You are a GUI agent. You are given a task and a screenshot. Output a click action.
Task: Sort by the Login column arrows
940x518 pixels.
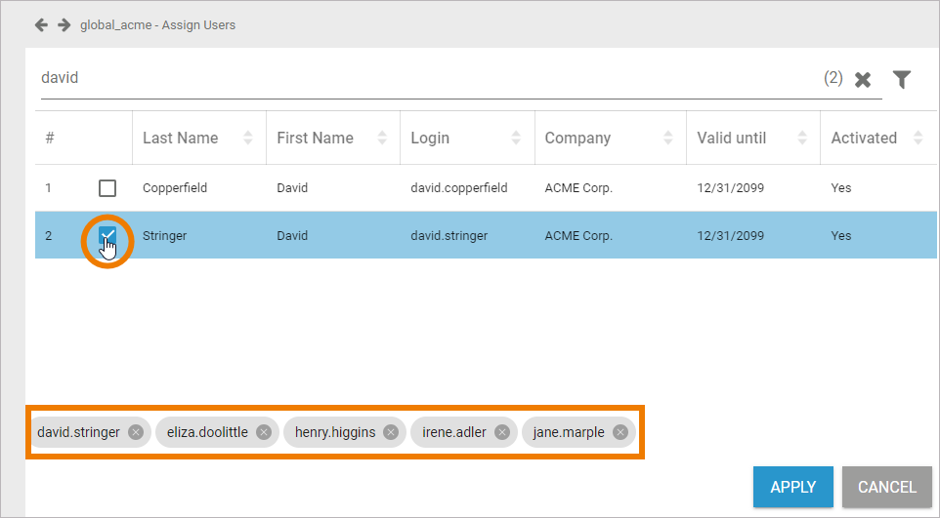point(517,139)
